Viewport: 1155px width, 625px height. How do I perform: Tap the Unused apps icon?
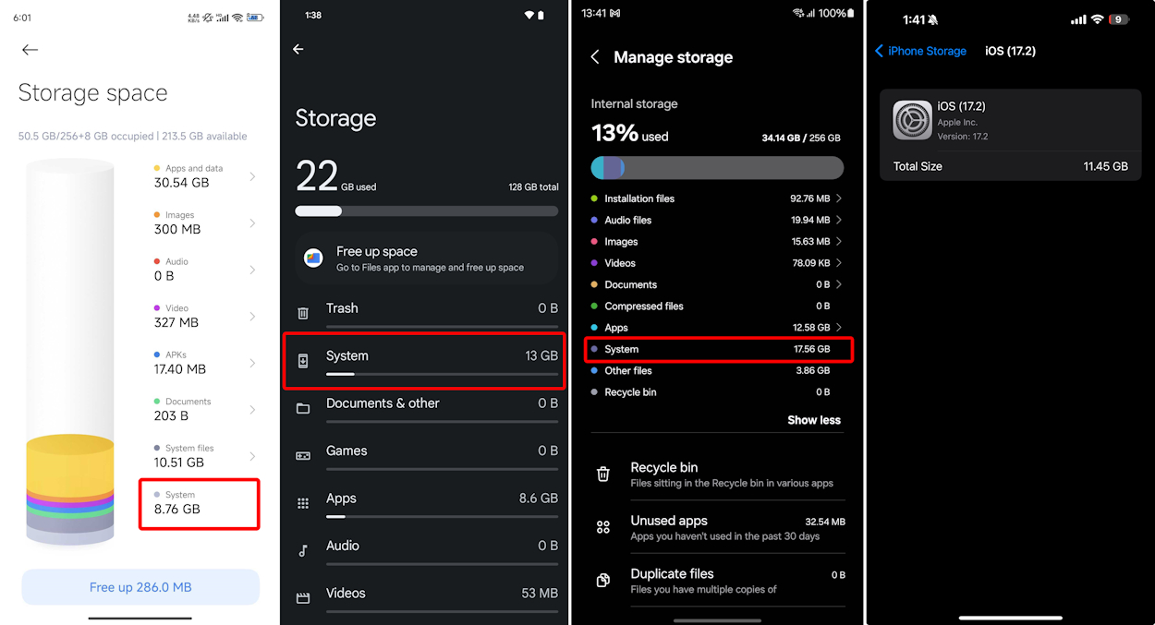tap(603, 527)
